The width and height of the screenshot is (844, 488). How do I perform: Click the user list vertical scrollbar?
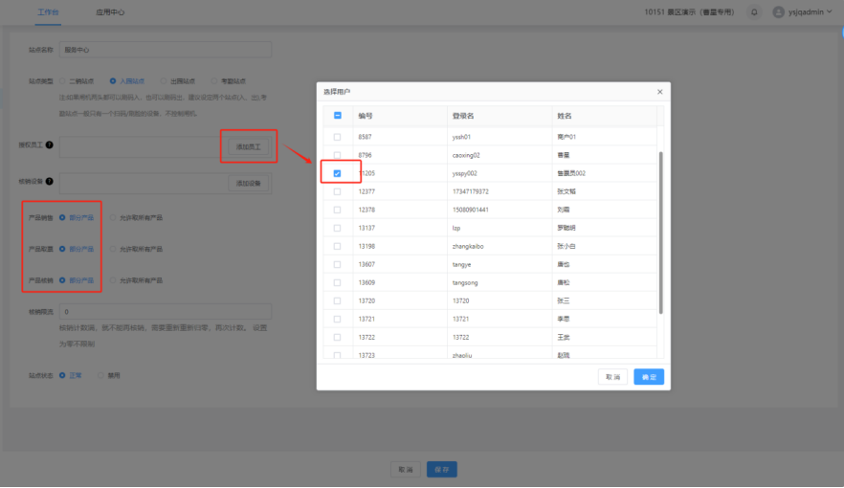659,230
